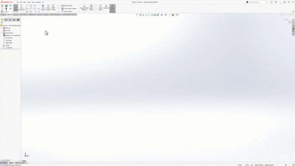
Task: Switch to the Motion Study 1 tab
Action: coord(20,163)
